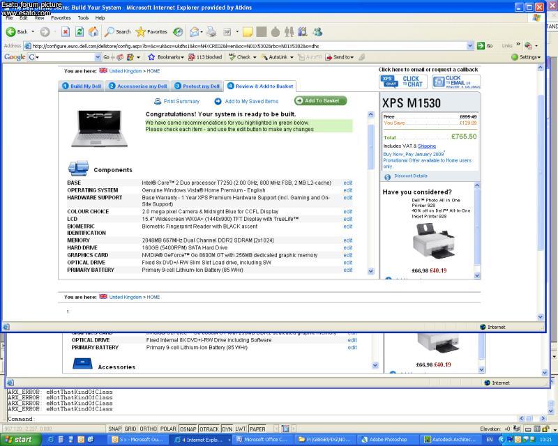Toggle PAPER space in AutoCAD status bar
This screenshot has width=558, height=446.
pyautogui.click(x=257, y=429)
